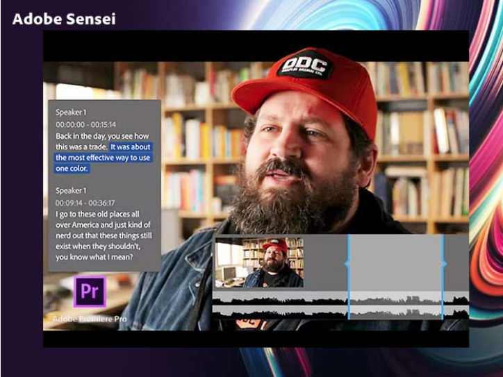Click timestamp "00:00:00 - 00:15:14"
Image resolution: width=503 pixels, height=377 pixels.
click(85, 124)
